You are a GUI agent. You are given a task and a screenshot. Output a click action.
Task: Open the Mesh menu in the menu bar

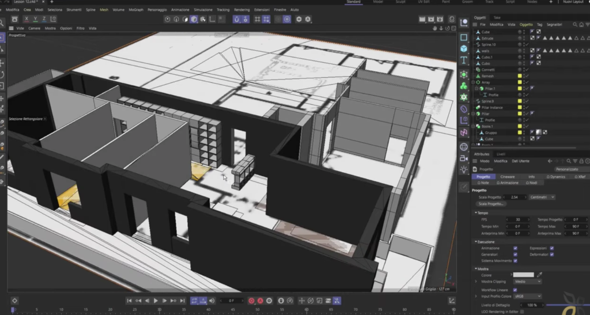tap(104, 10)
